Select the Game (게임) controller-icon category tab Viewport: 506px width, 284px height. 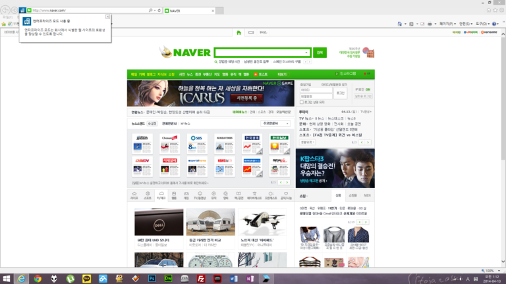click(186, 195)
